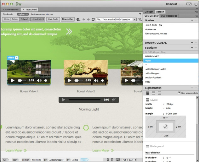
Task: Click the CSS-Regeln filtern search field
Action: click(x=171, y=52)
